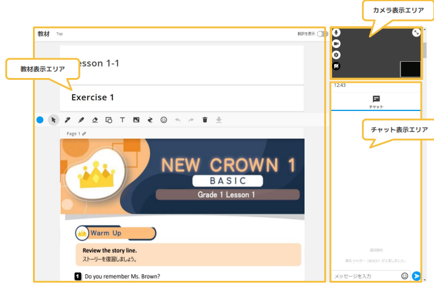This screenshot has width=434, height=285.
Task: Mute microphone in camera area
Action: (x=336, y=32)
